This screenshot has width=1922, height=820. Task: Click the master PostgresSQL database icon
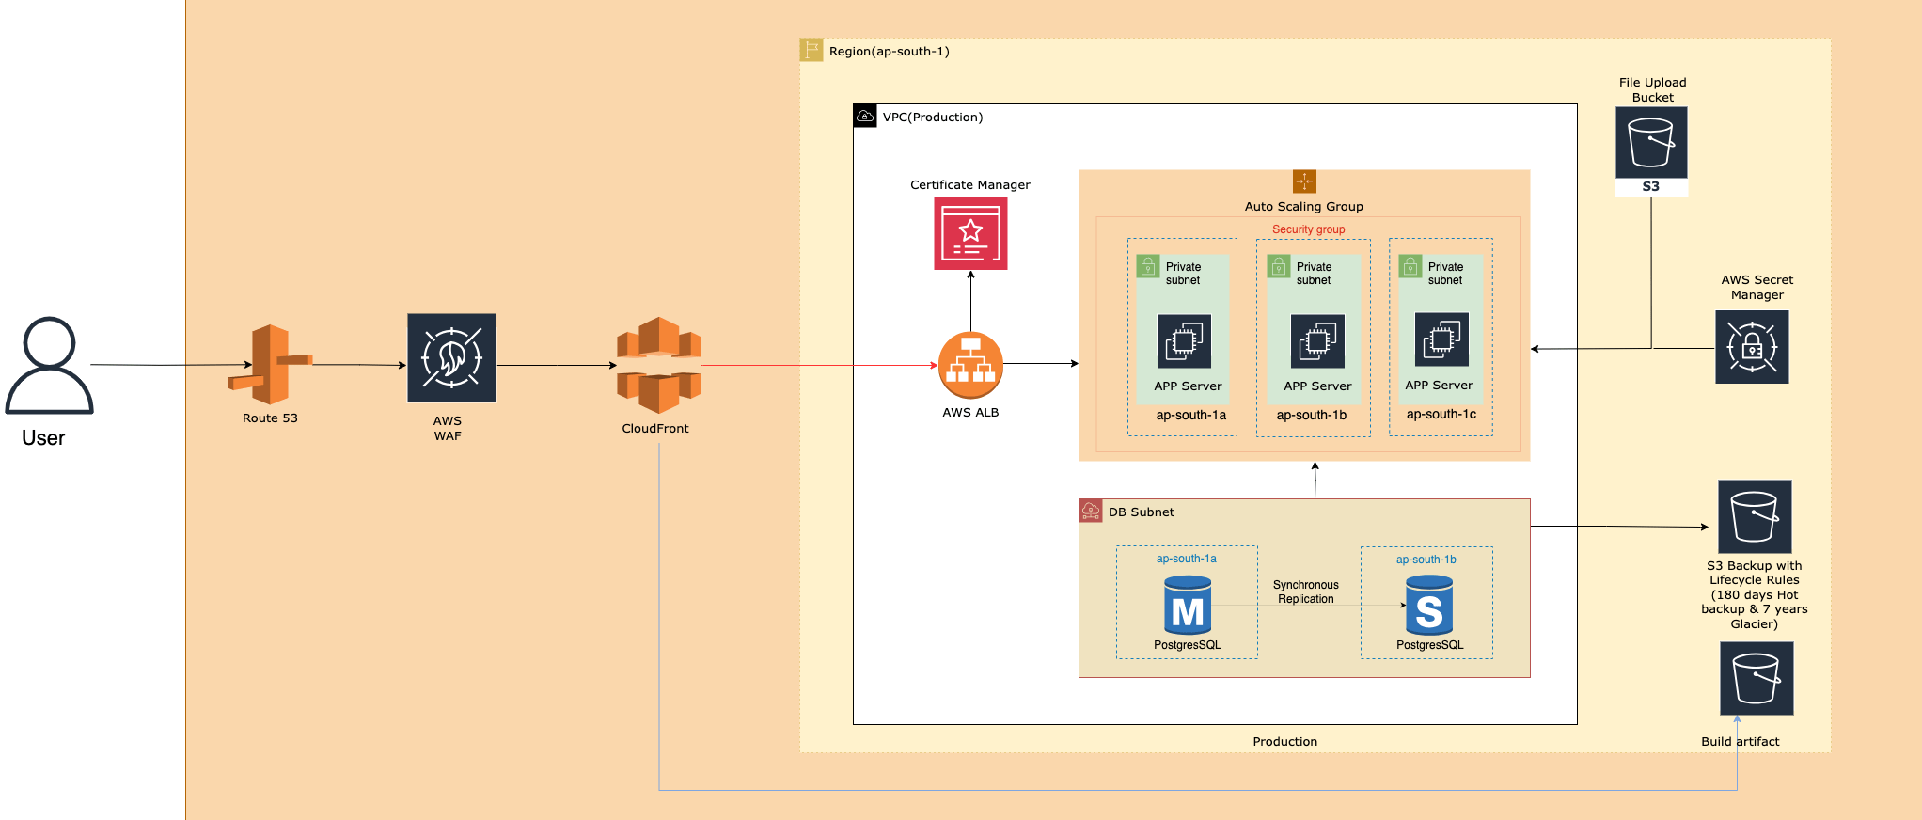click(x=1188, y=606)
